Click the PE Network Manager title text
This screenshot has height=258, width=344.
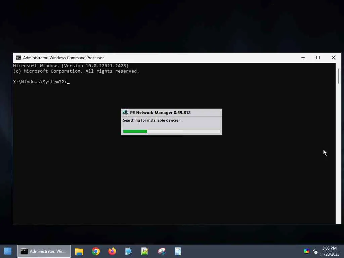pos(160,113)
